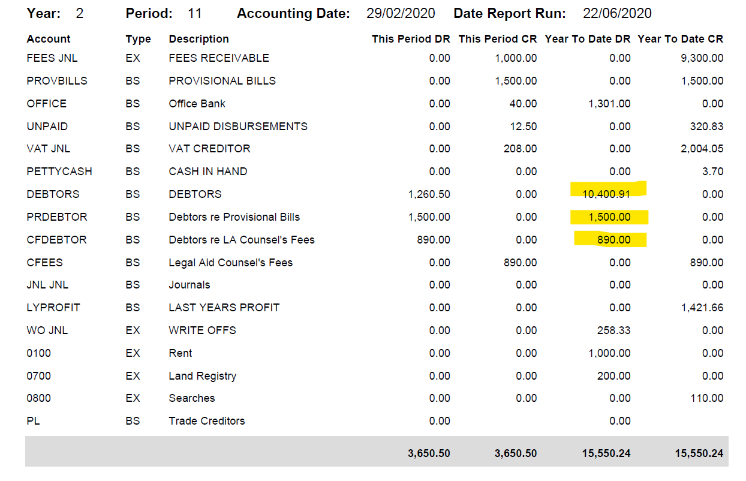Screen dimensions: 746x481
Task: Select the This Period DR column header
Action: [411, 38]
